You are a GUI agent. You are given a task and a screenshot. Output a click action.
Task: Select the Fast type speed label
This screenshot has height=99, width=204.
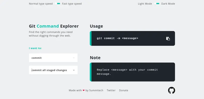pyautogui.click(x=72, y=4)
